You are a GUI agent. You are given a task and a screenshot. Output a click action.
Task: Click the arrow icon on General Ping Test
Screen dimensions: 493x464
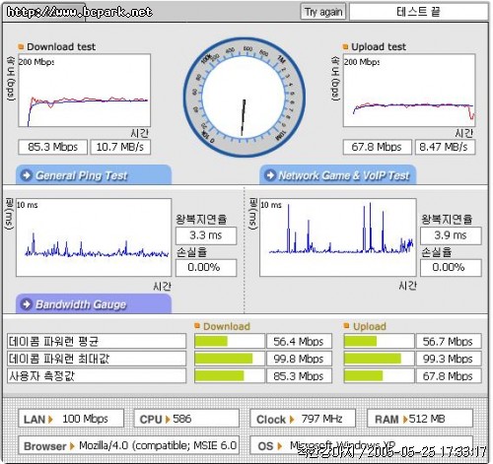[27, 175]
